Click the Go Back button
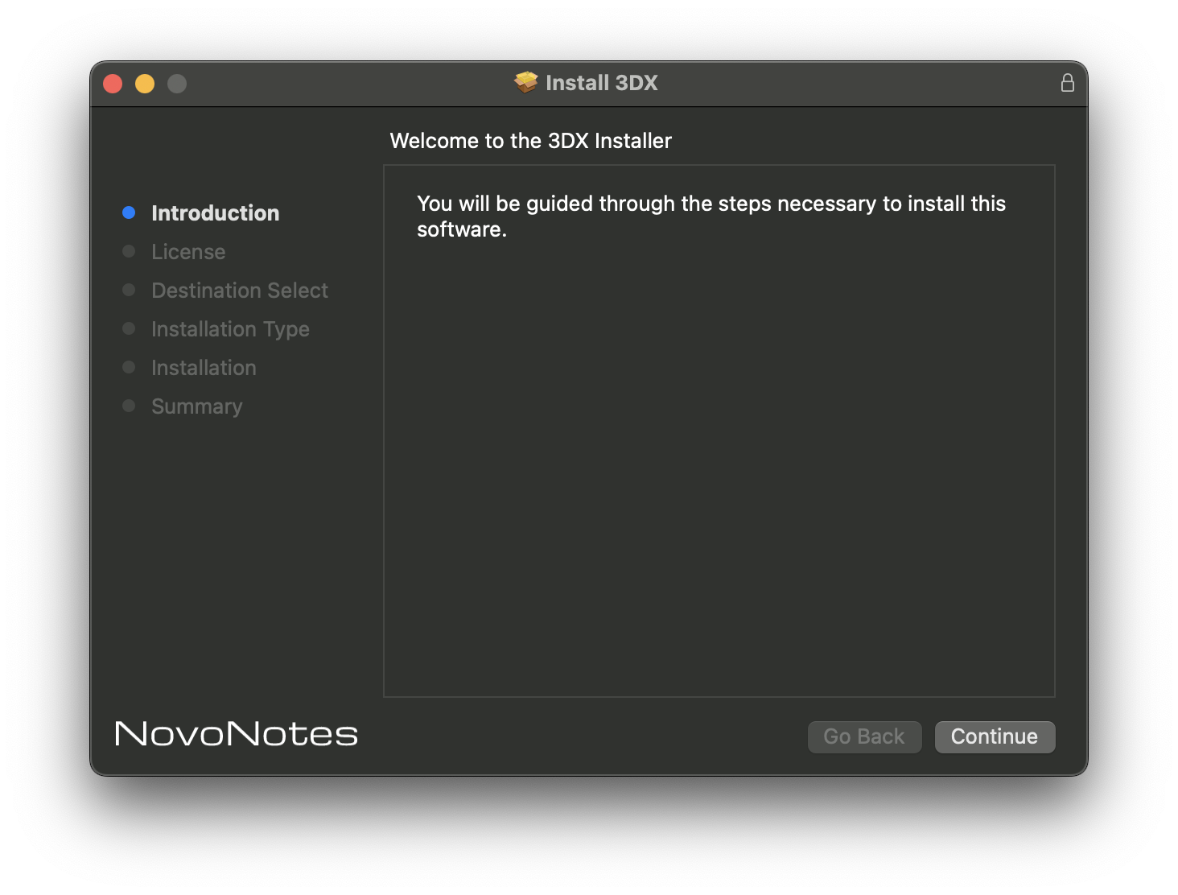The width and height of the screenshot is (1178, 895). pyautogui.click(x=864, y=736)
